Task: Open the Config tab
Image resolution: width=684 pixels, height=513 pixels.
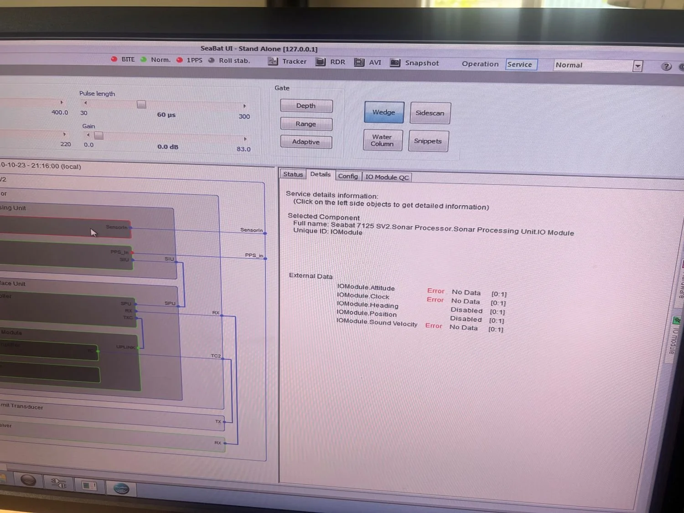Action: coord(348,176)
